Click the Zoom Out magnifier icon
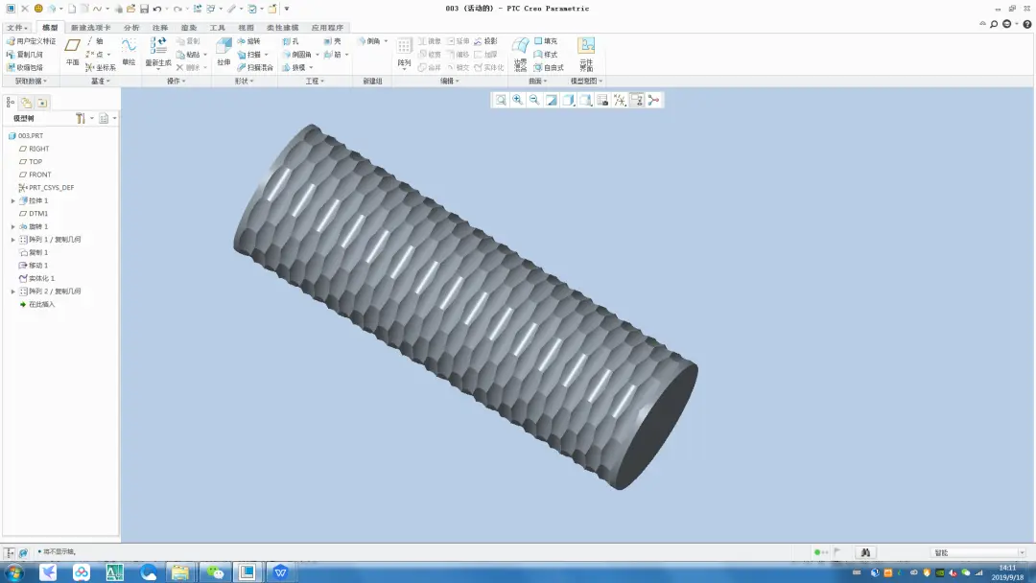 coord(534,100)
